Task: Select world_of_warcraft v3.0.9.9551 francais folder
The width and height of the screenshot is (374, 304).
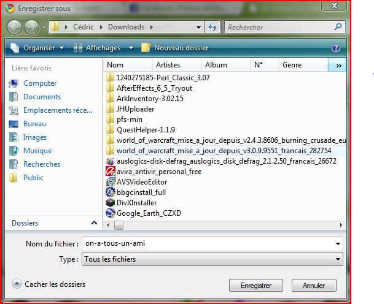Action: coord(224,151)
